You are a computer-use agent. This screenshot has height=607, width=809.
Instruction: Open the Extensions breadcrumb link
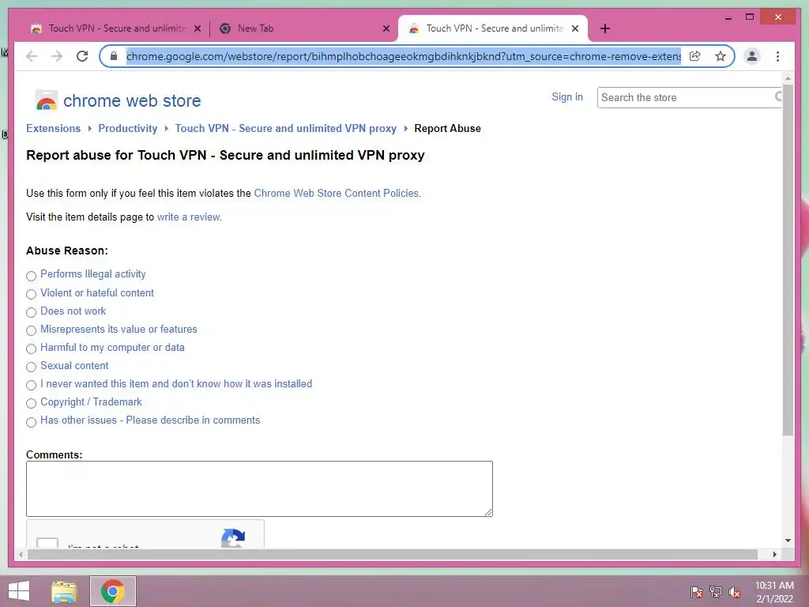[x=53, y=129]
